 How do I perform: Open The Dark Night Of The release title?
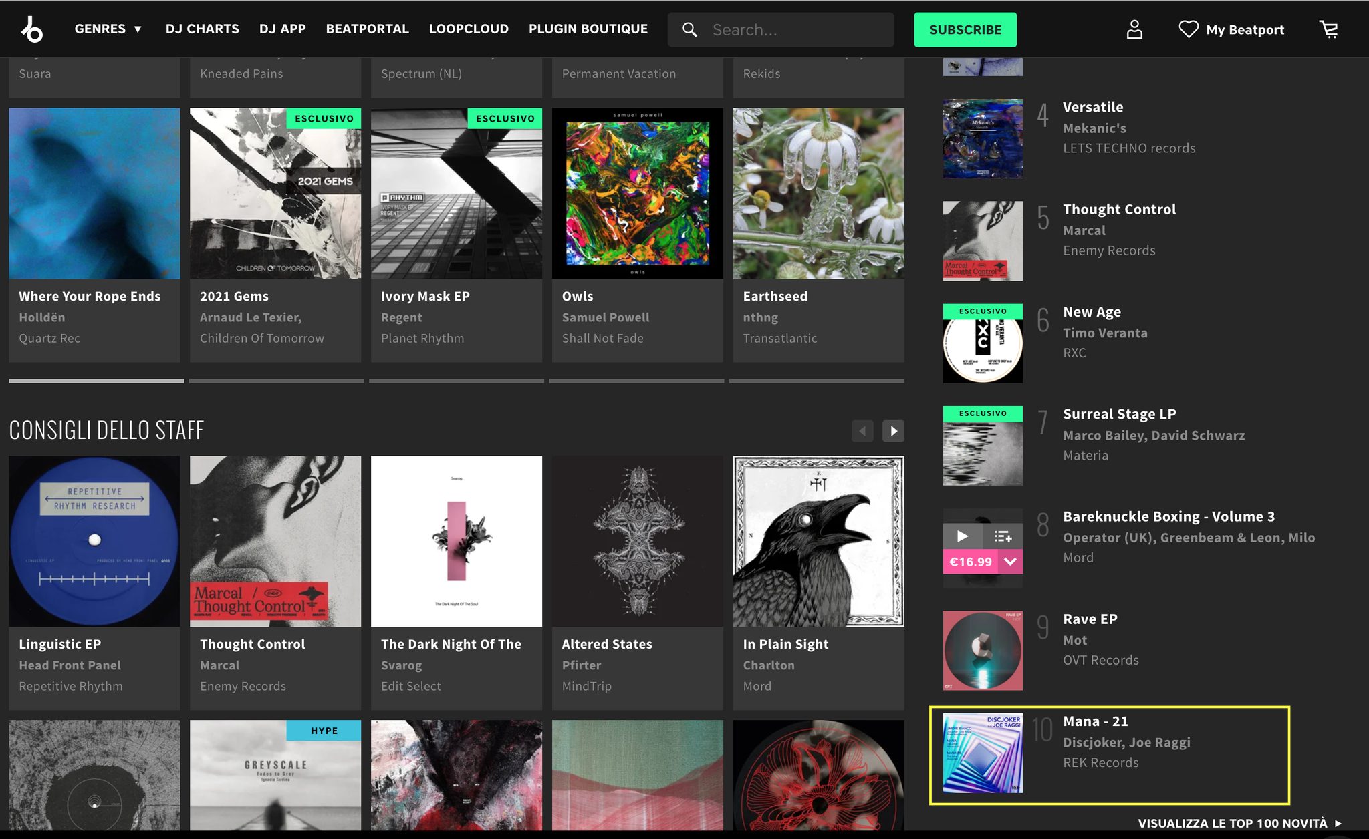tap(451, 644)
